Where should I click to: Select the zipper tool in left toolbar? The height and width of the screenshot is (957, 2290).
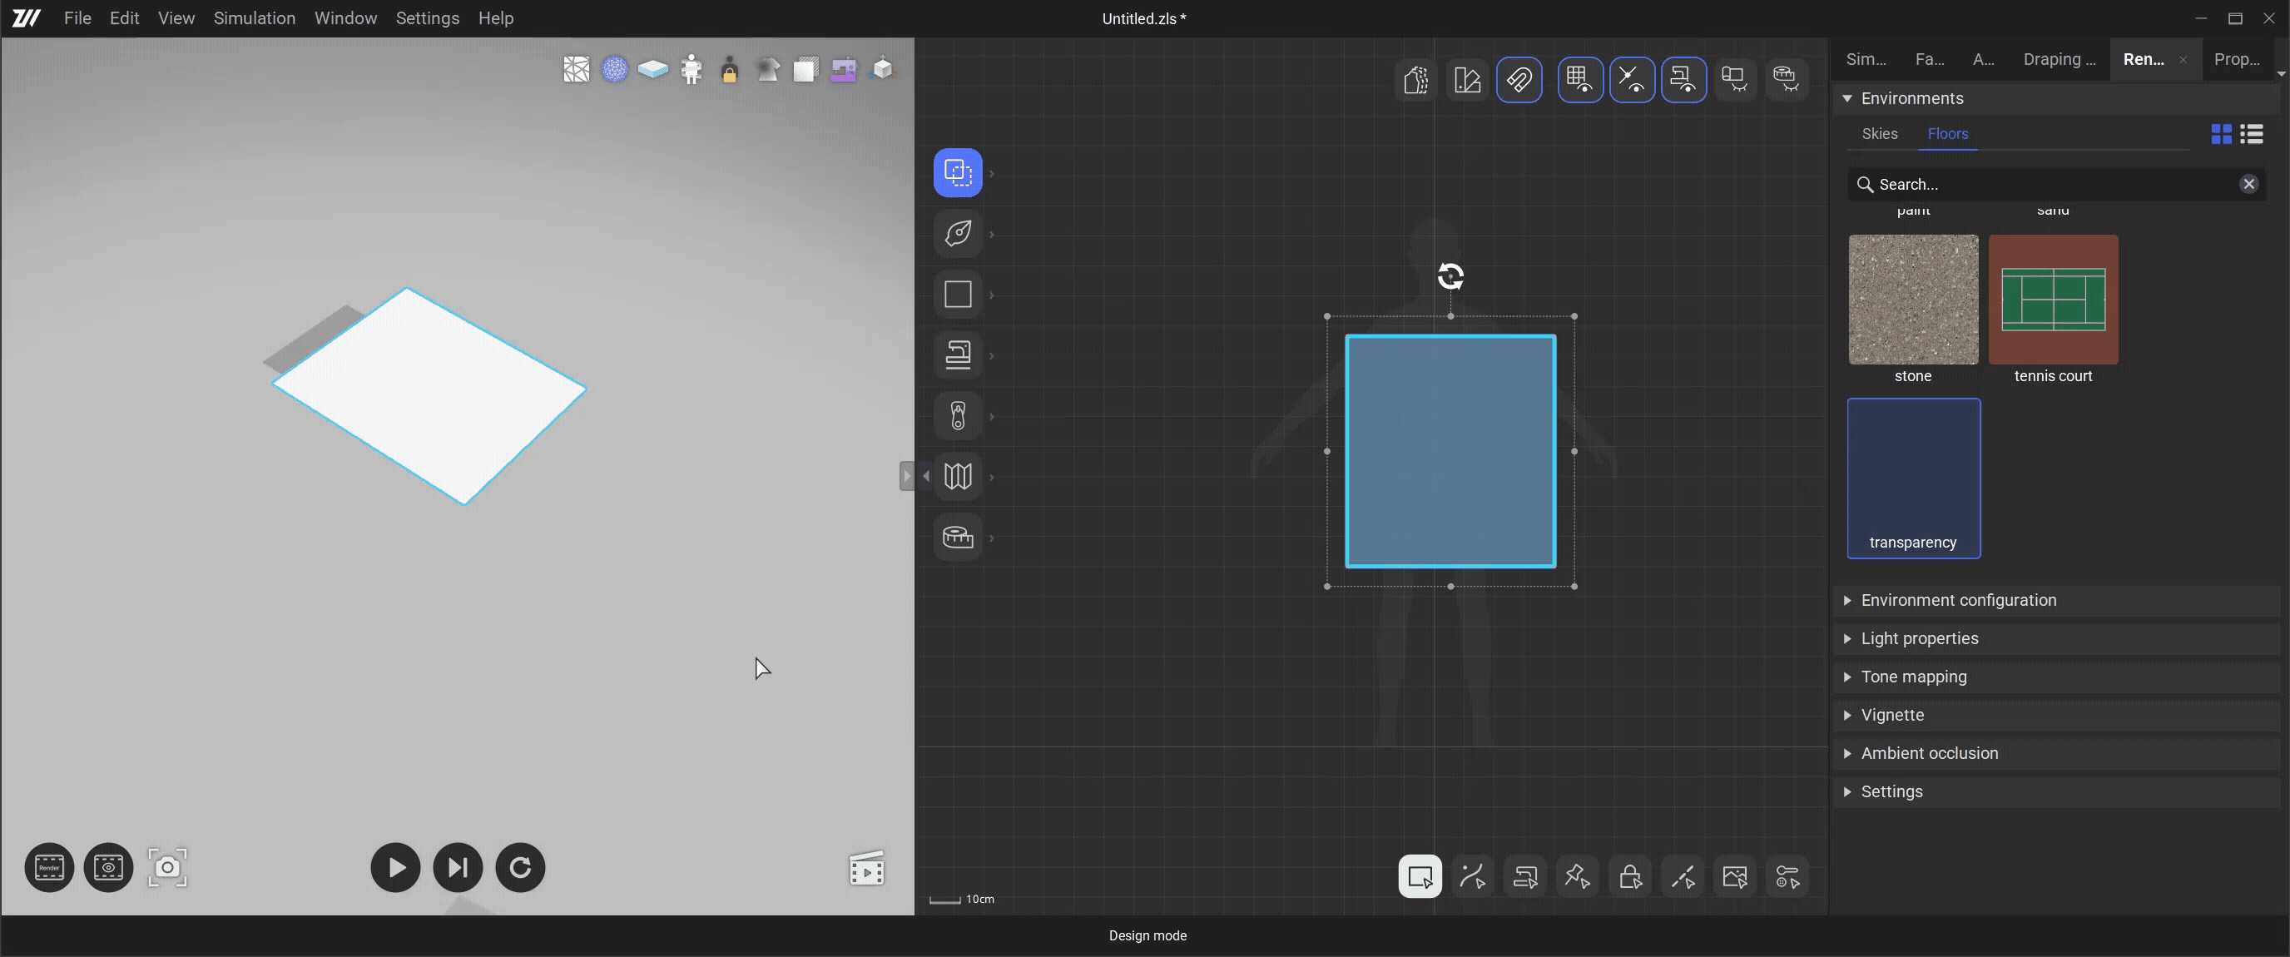[958, 415]
